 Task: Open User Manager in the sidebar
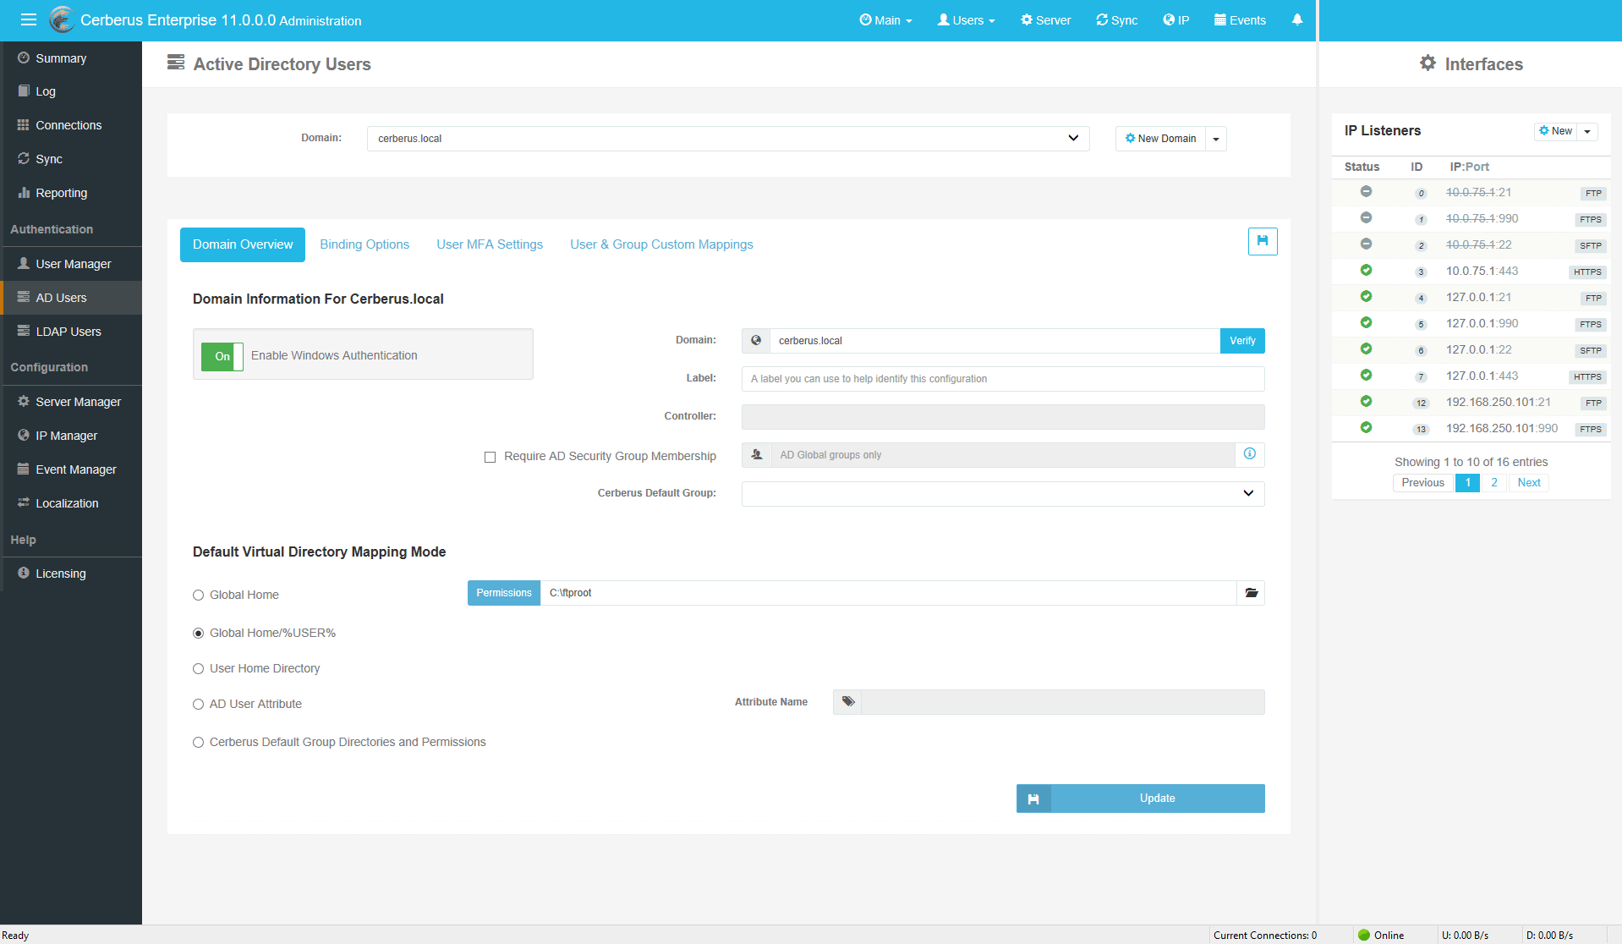click(71, 264)
